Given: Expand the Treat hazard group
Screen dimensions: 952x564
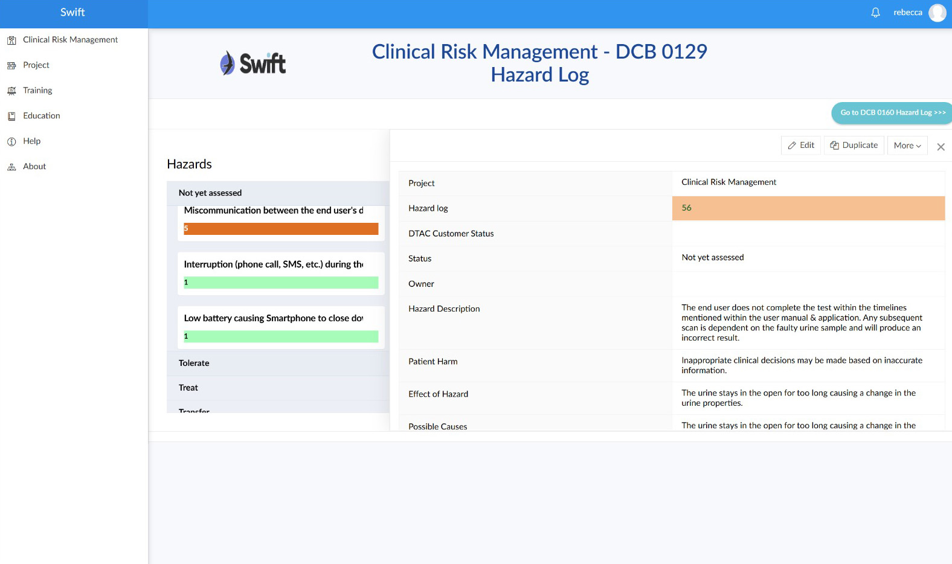Looking at the screenshot, I should click(x=188, y=388).
